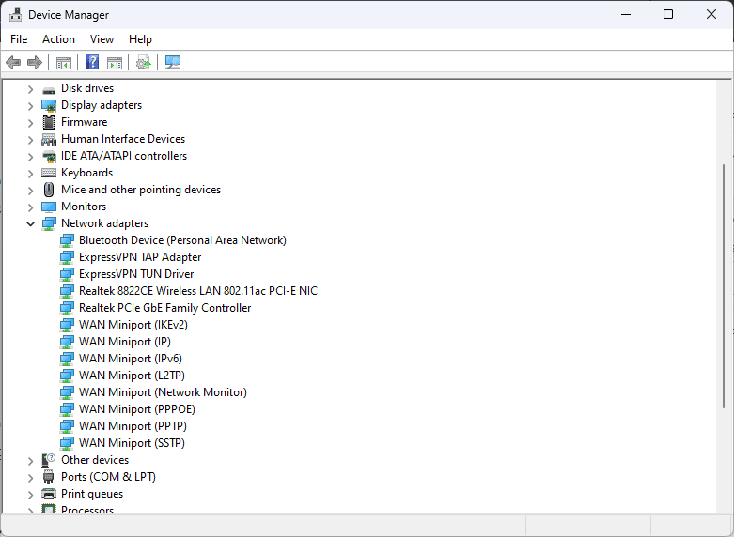Screen dimensions: 734x537
Task: Click icon beside WAN Miniport (SSTP)
Action: 67,443
